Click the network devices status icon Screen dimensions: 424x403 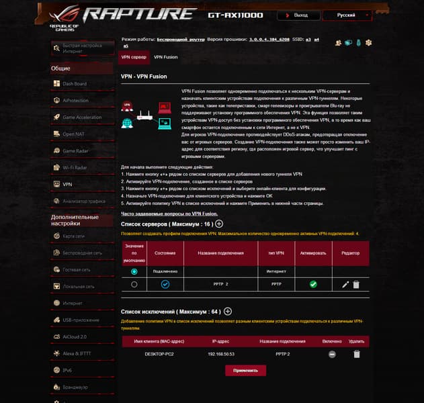pyautogui.click(x=348, y=43)
